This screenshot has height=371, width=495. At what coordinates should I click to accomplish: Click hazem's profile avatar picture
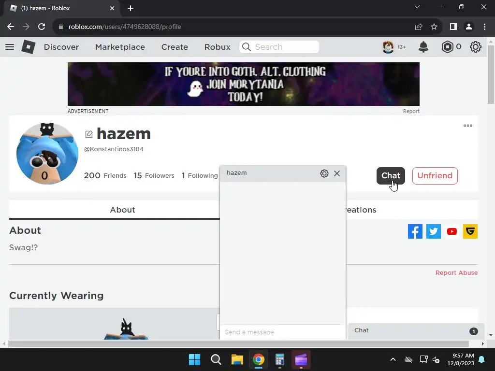point(47,154)
